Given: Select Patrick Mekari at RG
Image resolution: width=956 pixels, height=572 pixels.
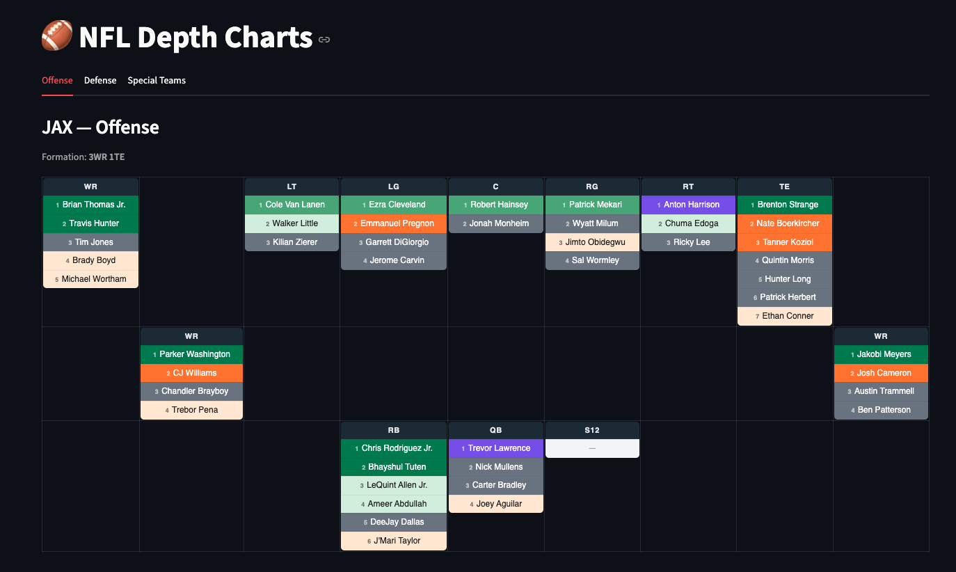Looking at the screenshot, I should (592, 205).
